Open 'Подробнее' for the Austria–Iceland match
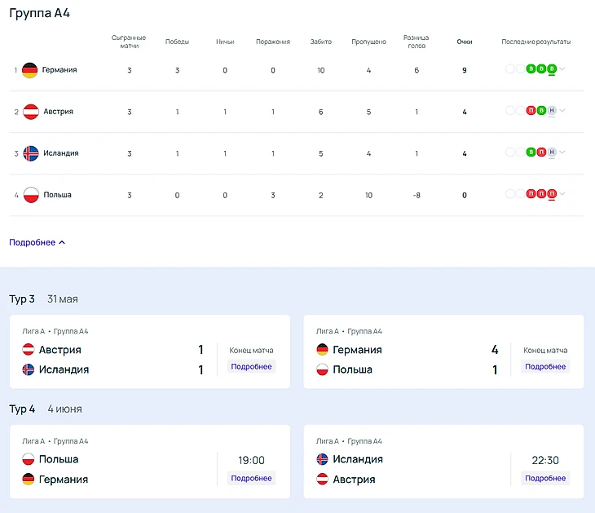 (x=251, y=367)
